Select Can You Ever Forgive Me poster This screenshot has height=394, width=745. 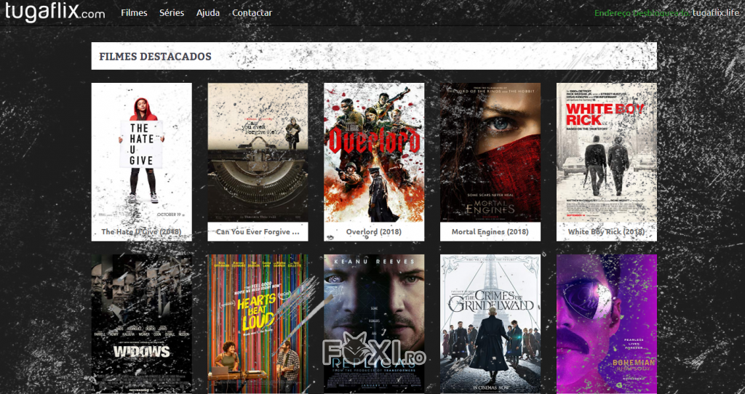(258, 152)
